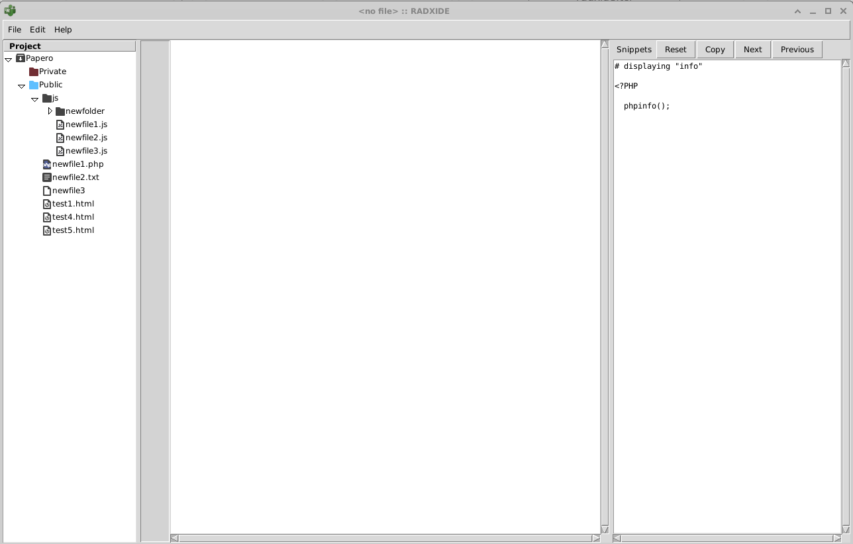The height and width of the screenshot is (544, 853).
Task: Expand the newfolder directory arrow
Action: pos(50,111)
